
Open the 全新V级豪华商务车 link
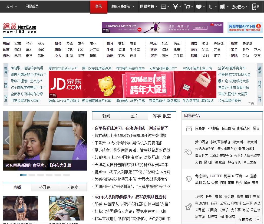[x=232, y=68]
